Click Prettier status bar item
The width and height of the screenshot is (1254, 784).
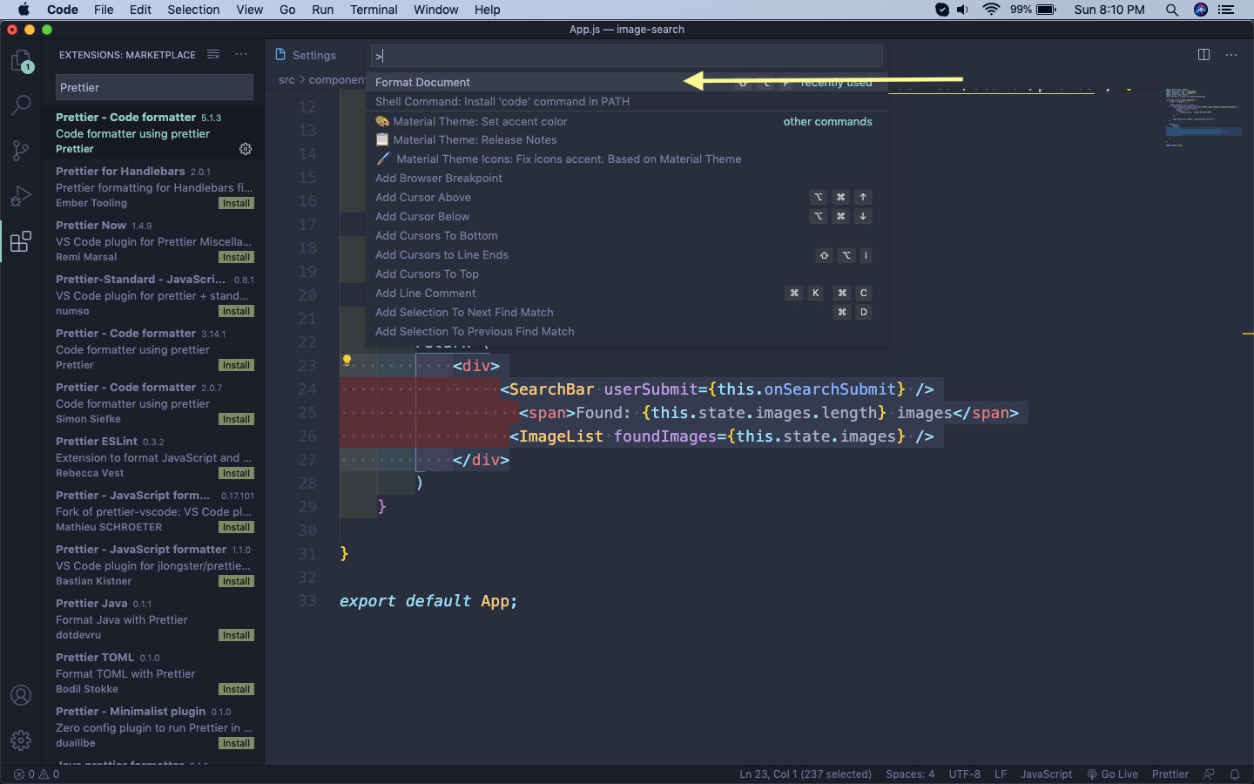pyautogui.click(x=1170, y=774)
